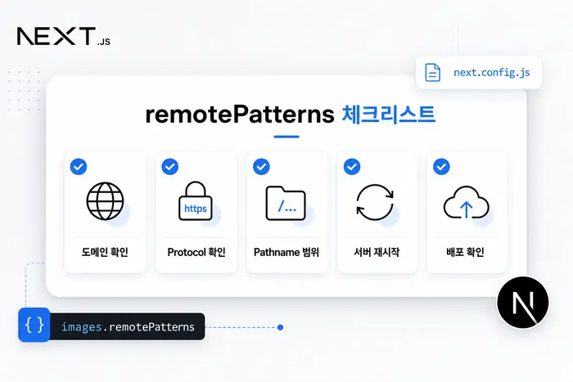
Task: Toggle the checkmark on 도메인 확인 card
Action: tap(79, 167)
